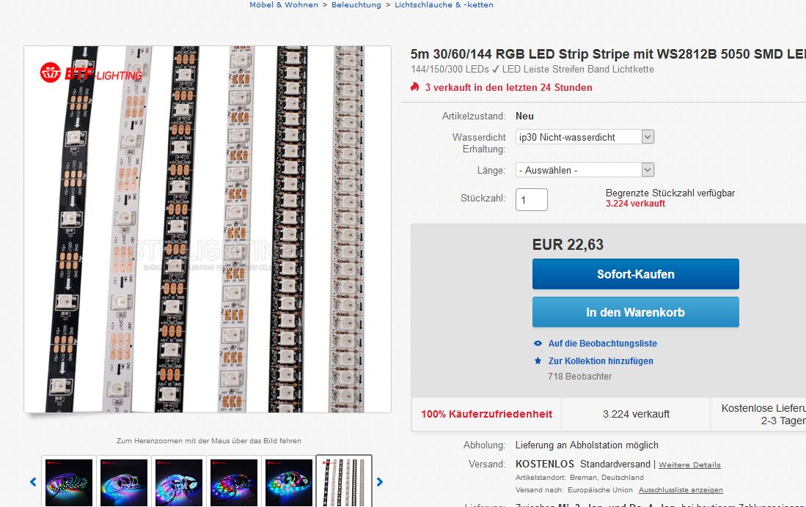
Task: Click the eye icon beside Beobachtungsliste
Action: pyautogui.click(x=538, y=343)
